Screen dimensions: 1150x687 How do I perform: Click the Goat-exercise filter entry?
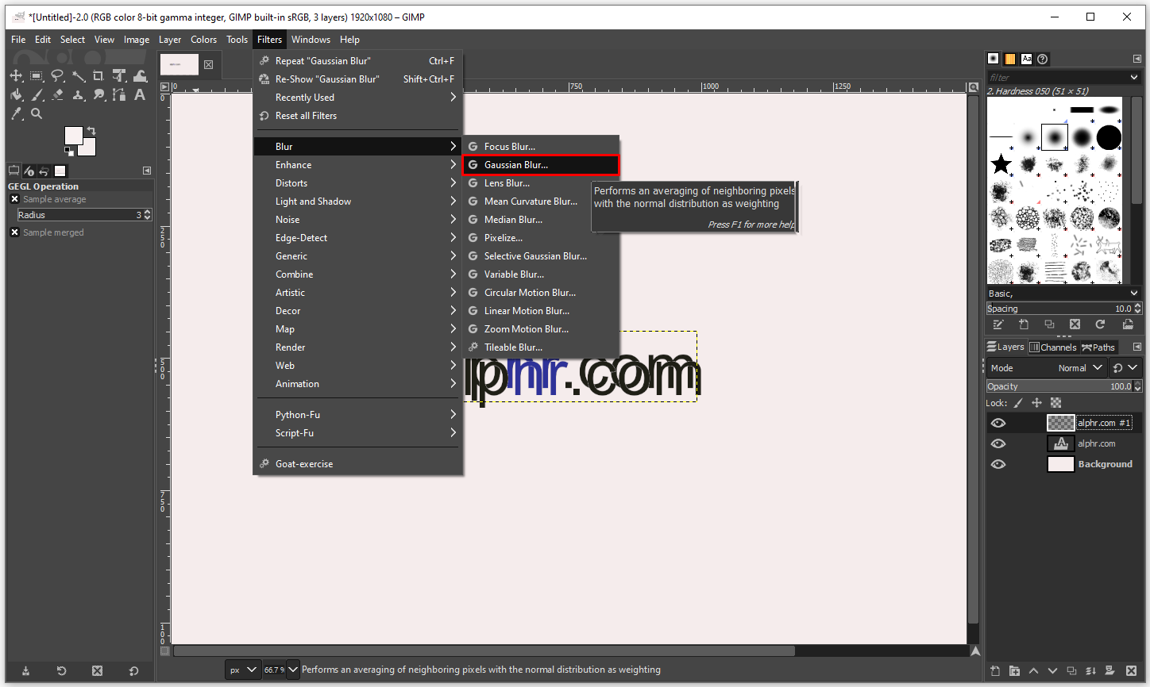click(357, 464)
